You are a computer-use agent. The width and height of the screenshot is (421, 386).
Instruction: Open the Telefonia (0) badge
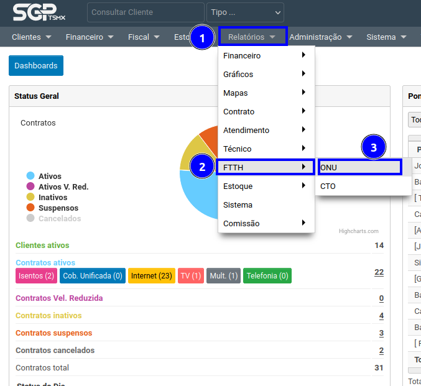[267, 276]
